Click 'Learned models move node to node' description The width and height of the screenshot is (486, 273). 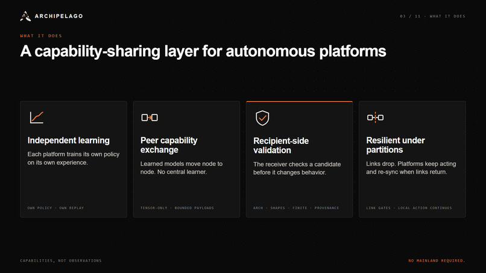(181, 168)
